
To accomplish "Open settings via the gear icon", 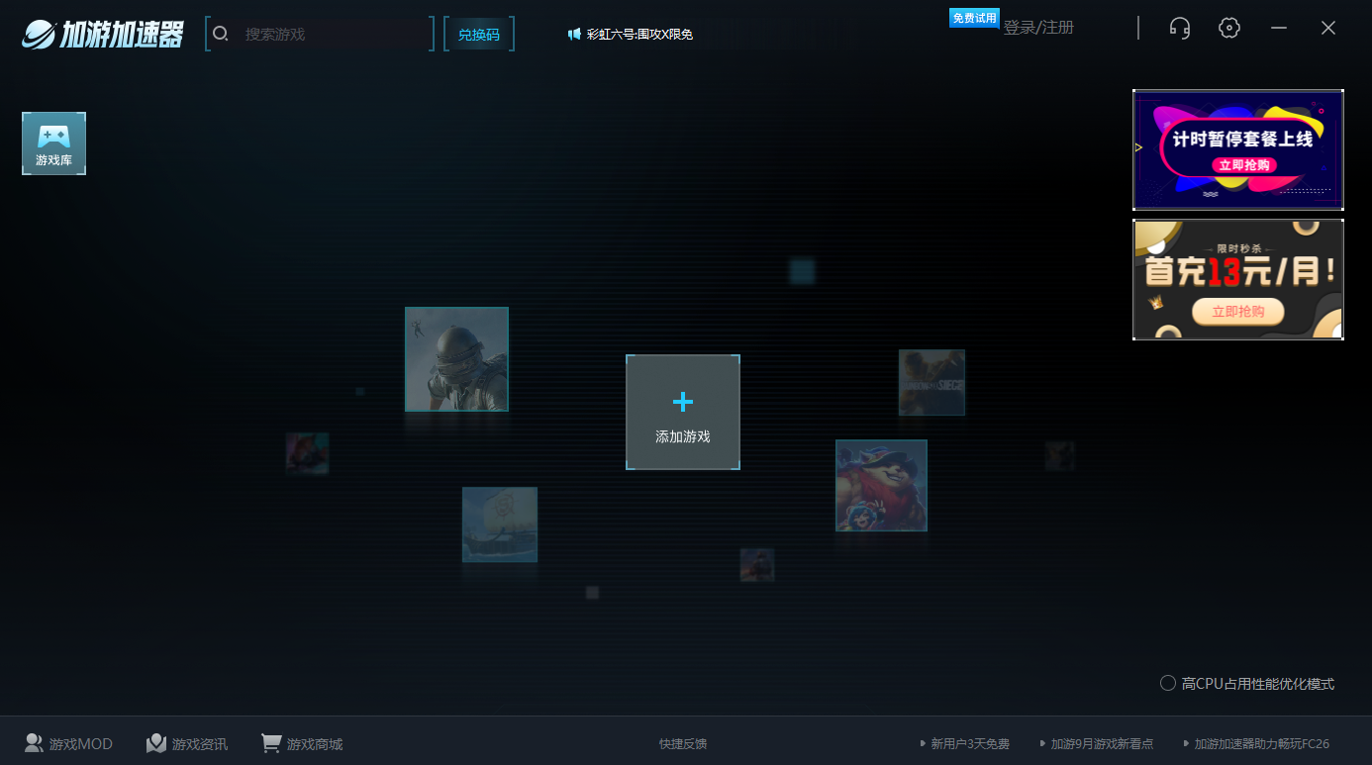I will coord(1228,28).
